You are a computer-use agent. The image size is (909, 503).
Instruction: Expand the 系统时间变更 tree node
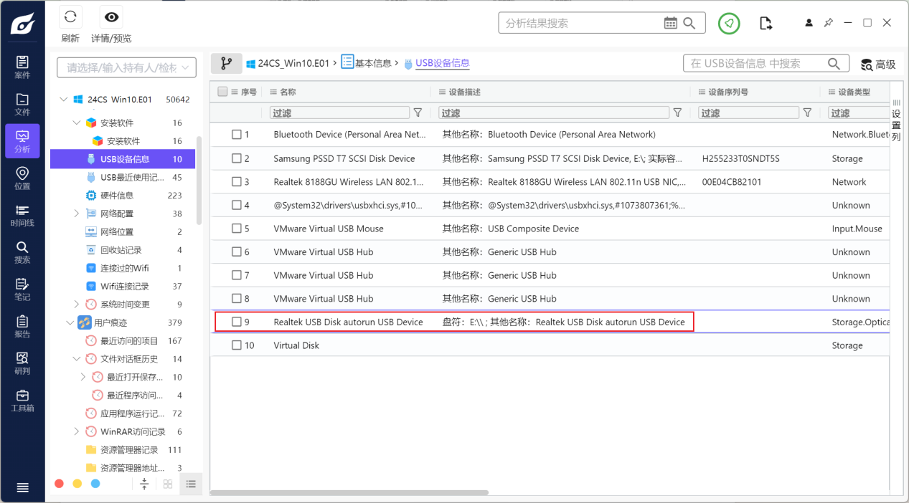77,305
